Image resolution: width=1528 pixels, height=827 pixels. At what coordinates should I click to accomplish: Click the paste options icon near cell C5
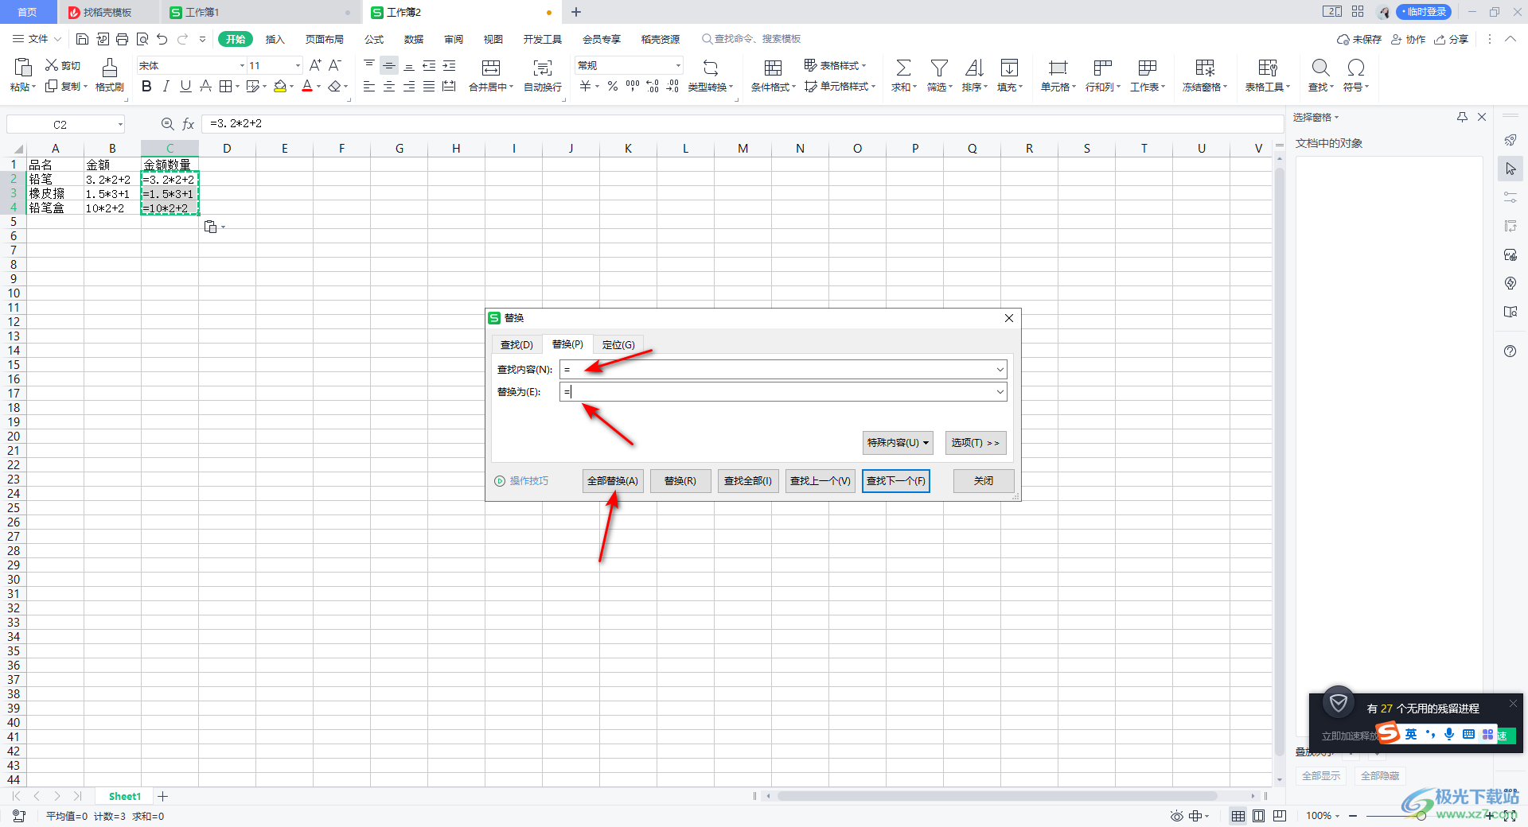tap(211, 227)
